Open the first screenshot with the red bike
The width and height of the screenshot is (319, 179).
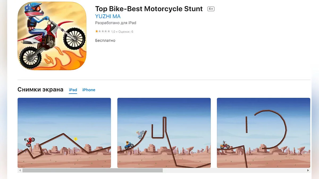(64, 133)
